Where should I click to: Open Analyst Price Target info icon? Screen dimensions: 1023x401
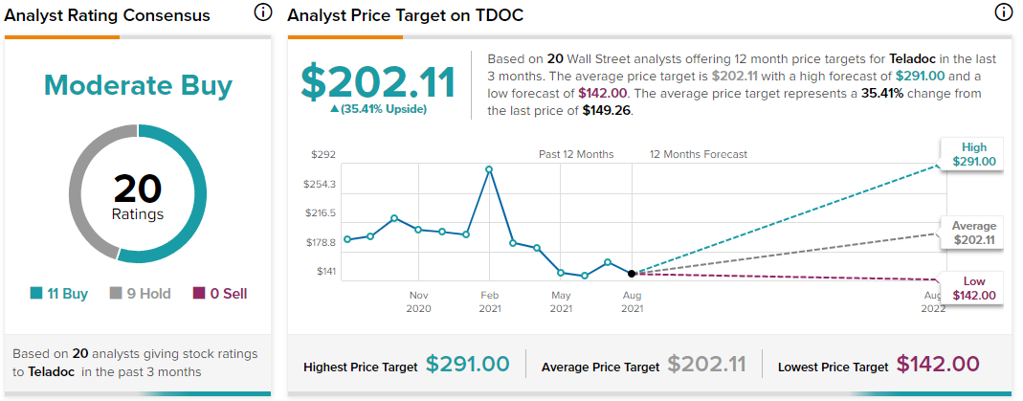point(1003,11)
